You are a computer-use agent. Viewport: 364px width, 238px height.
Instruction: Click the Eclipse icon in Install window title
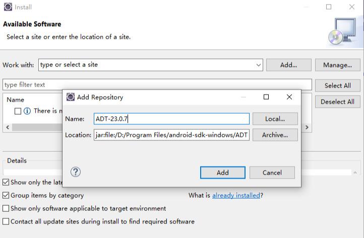[8, 7]
